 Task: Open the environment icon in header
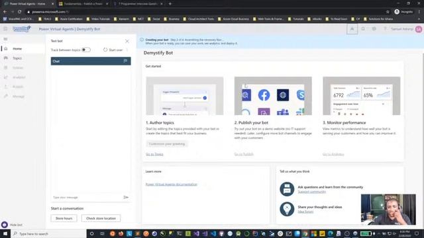352,29
